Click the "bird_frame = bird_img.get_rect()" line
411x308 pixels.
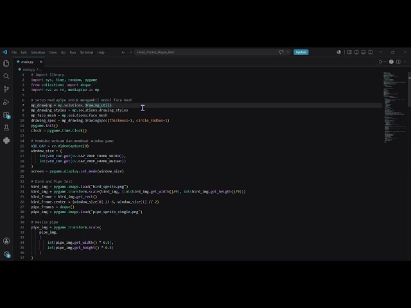(64, 197)
